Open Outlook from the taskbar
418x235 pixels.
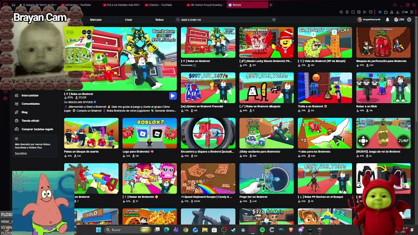pyautogui.click(x=195, y=230)
